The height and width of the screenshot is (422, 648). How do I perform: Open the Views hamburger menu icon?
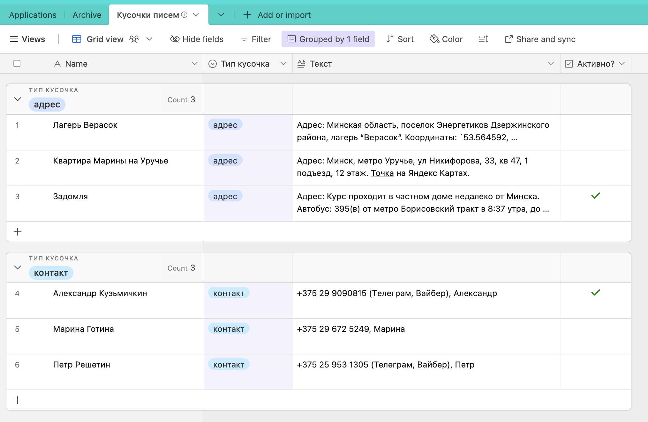[x=14, y=39]
